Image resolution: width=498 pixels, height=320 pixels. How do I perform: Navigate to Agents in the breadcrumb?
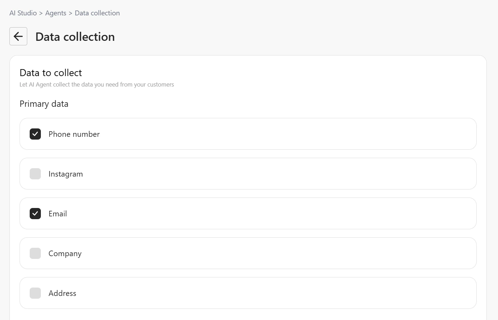coord(56,13)
